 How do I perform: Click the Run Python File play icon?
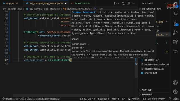click(x=115, y=3)
